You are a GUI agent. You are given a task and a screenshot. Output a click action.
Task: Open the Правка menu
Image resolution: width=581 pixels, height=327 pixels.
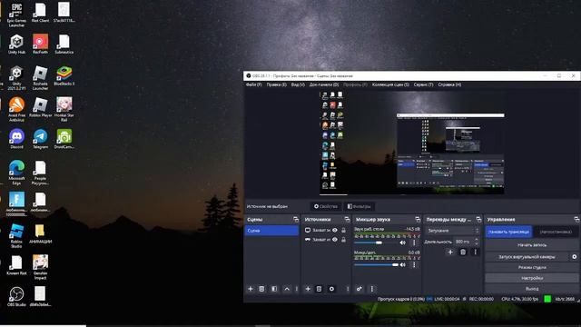(276, 84)
